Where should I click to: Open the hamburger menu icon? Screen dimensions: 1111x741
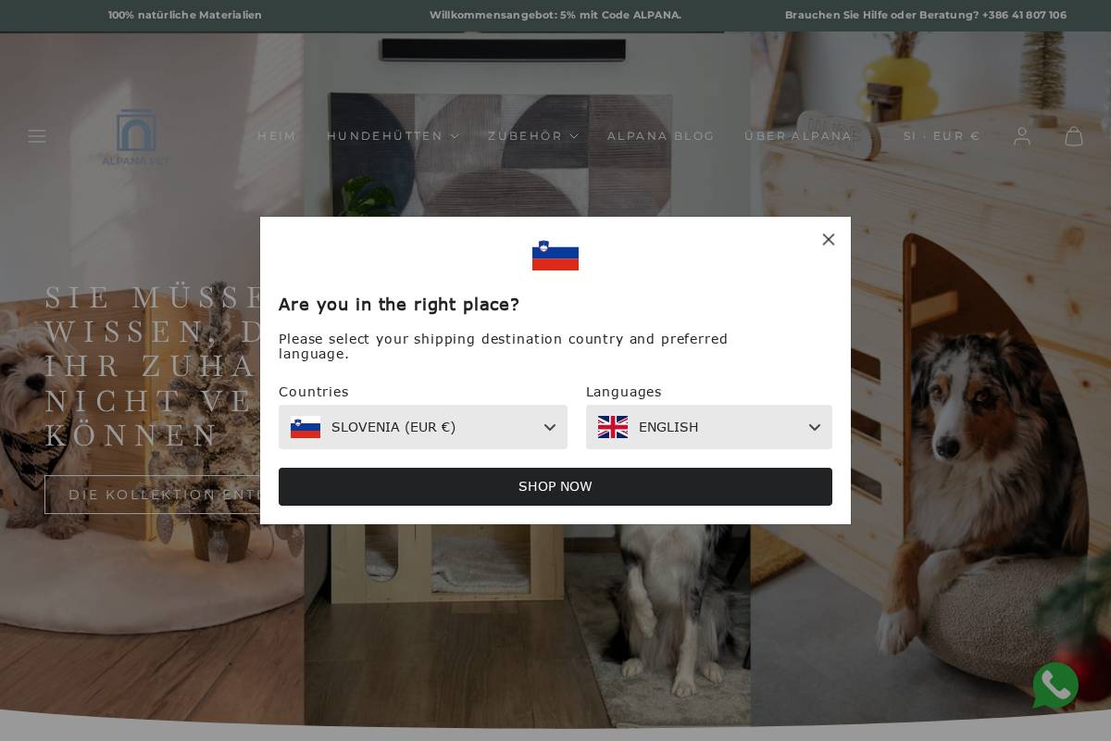[37, 136]
